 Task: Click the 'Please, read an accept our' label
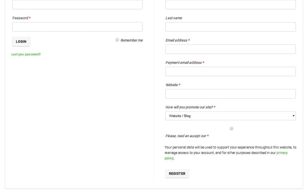(x=186, y=136)
